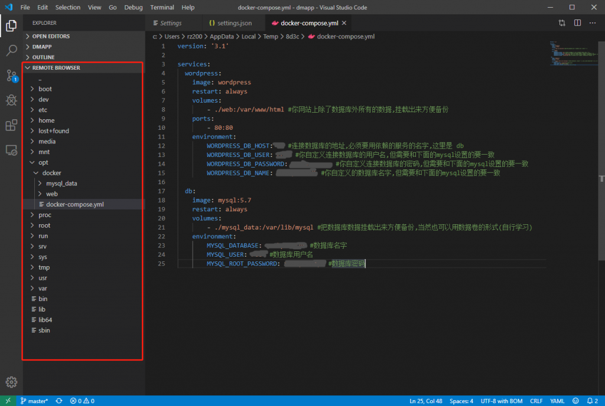This screenshot has width=605, height=406.
Task: Click the editor minimap preview
Action: click(574, 54)
